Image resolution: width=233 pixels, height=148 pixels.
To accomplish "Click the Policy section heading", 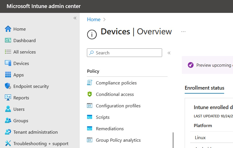I will 93,71.
